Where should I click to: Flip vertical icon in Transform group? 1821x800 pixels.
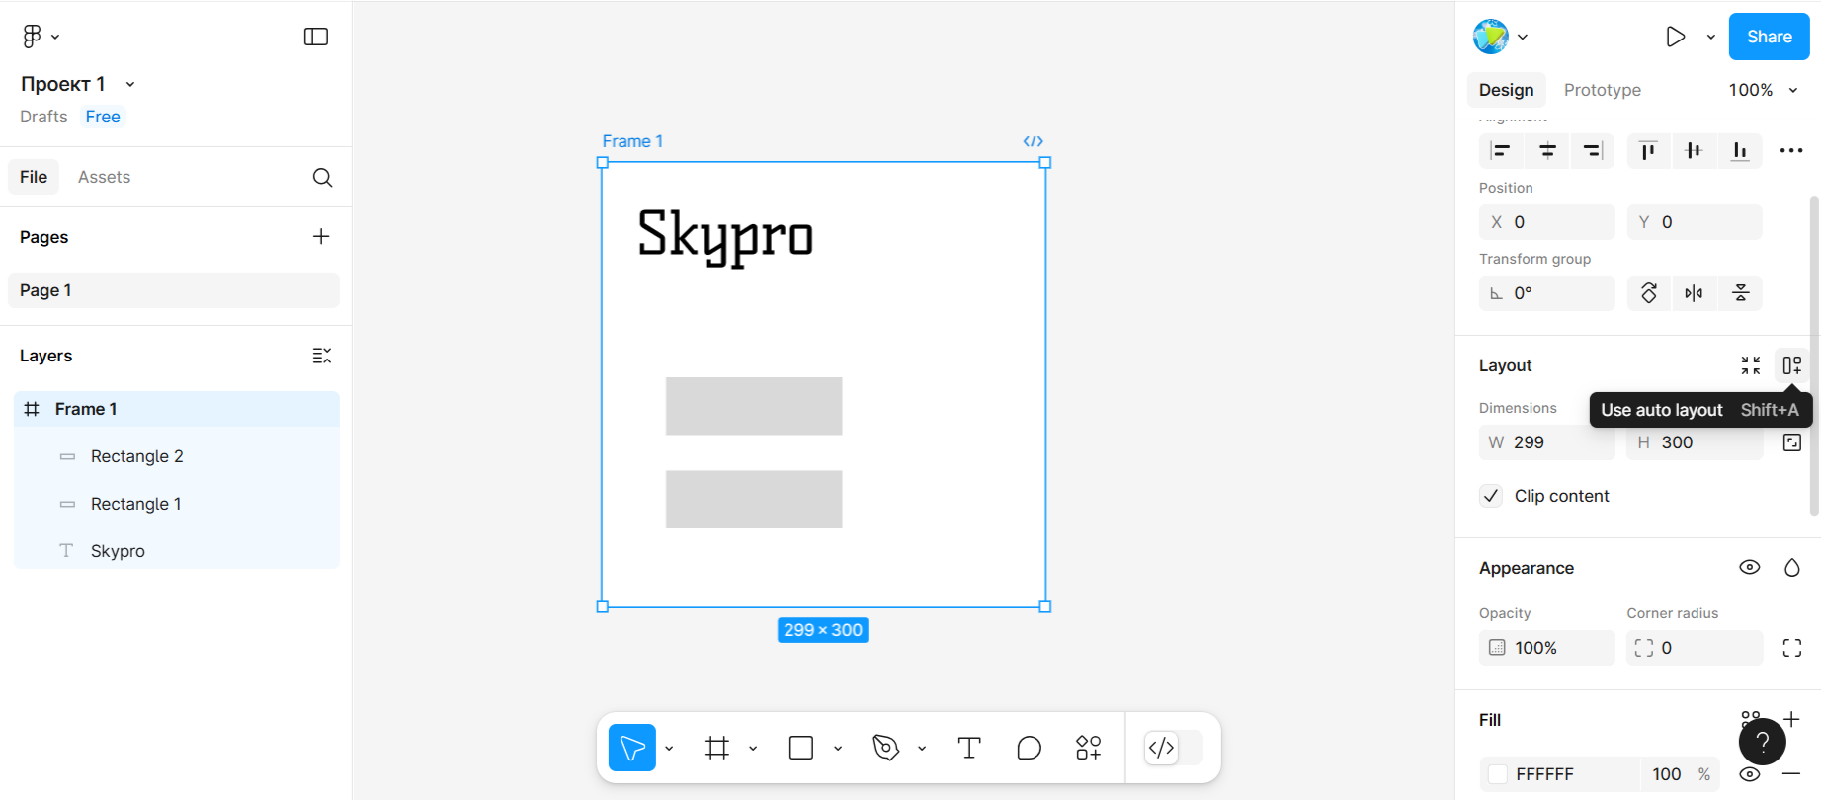tap(1741, 293)
